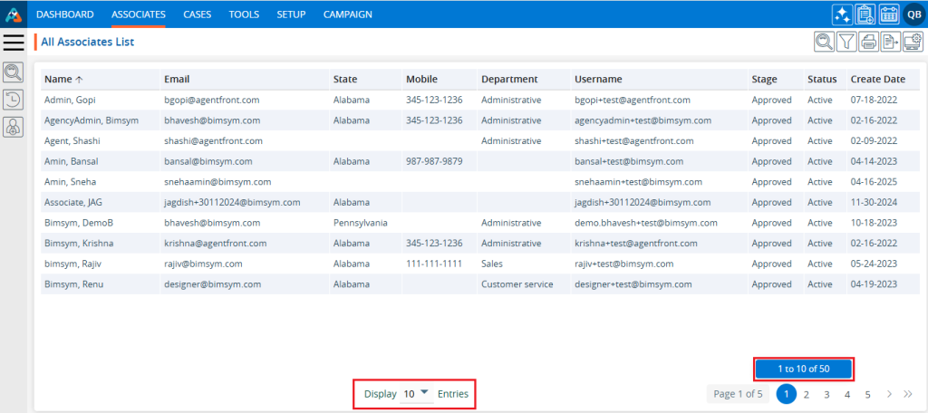The width and height of the screenshot is (928, 413).
Task: Click the recent history clock icon
Action: point(14,101)
